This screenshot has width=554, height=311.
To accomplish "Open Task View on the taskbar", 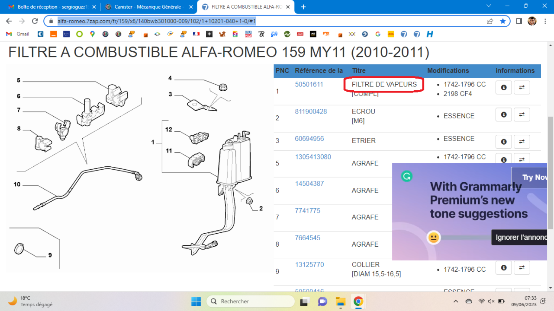I will pyautogui.click(x=305, y=301).
